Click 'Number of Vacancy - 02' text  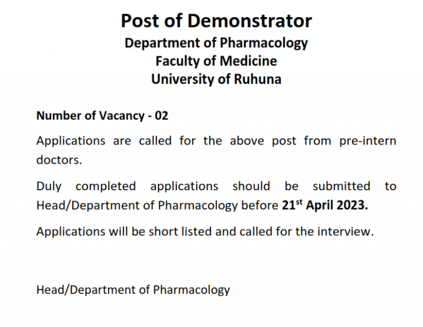(x=102, y=116)
